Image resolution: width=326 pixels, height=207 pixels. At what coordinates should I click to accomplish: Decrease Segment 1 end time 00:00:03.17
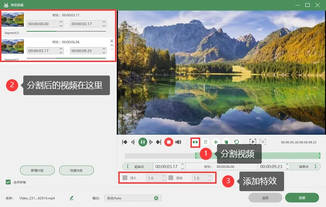104,26
